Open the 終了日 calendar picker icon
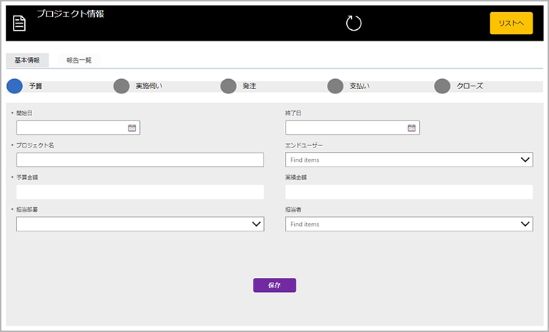This screenshot has height=332, width=549. 411,128
